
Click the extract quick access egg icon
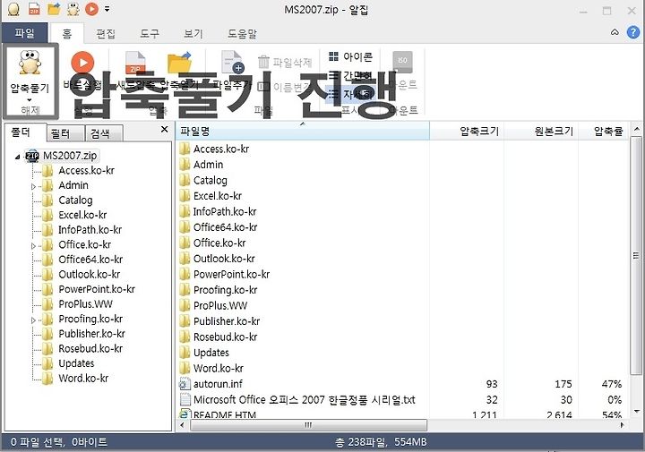73,9
